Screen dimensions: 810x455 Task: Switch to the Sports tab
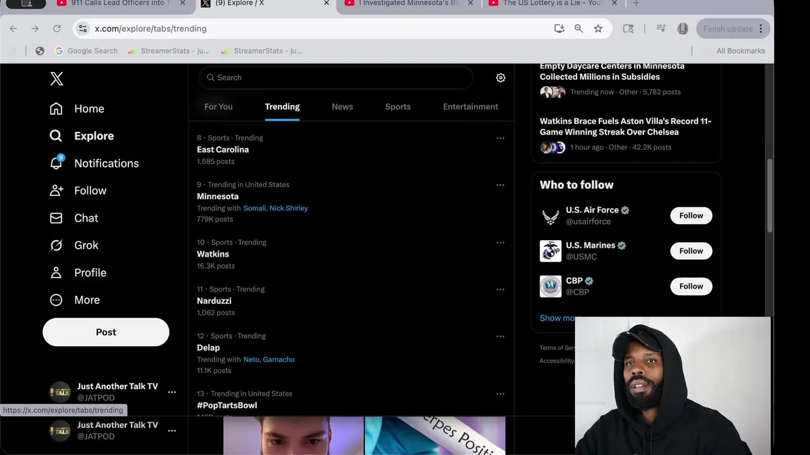(398, 107)
